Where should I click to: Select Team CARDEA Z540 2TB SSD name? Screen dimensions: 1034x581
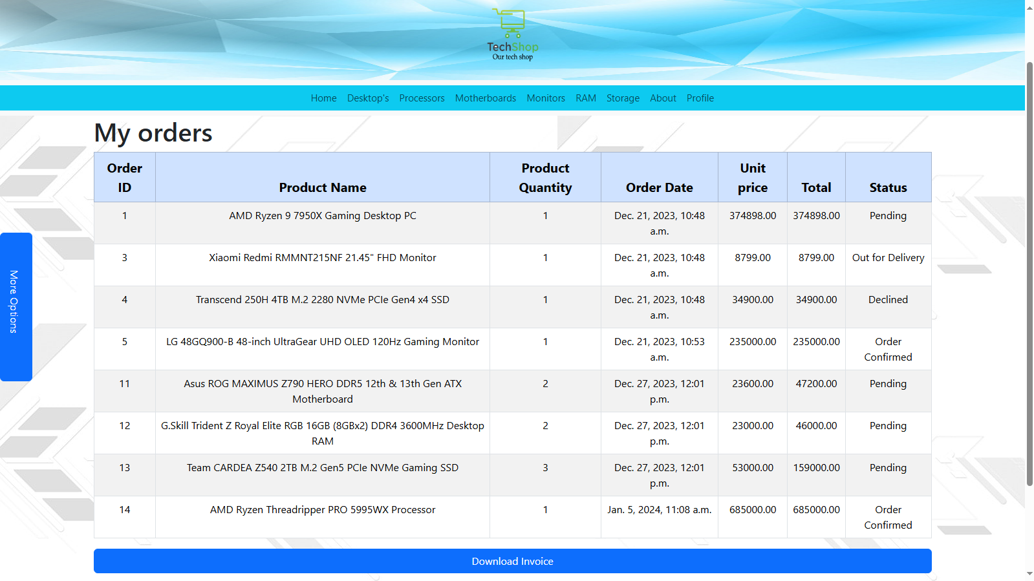click(x=323, y=468)
